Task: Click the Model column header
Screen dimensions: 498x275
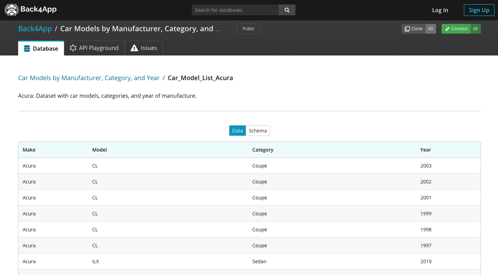Action: (x=99, y=150)
